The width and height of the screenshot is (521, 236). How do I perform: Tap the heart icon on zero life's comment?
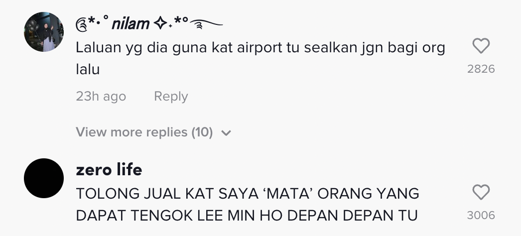481,193
